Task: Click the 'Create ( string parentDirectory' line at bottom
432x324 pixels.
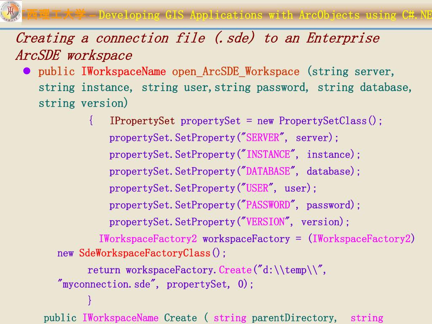Action: click(x=213, y=318)
